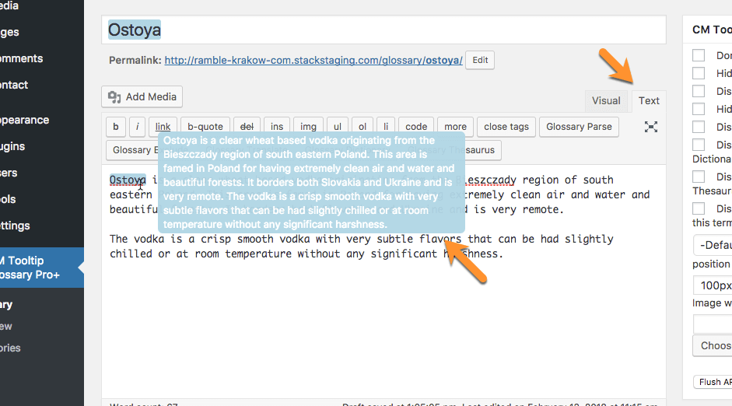Click the code quicktag button
The image size is (732, 406).
(x=416, y=127)
